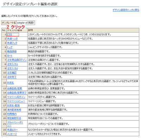141x138 pixels.
Task: Open the 注文入力1 template link
Action: 13,64
